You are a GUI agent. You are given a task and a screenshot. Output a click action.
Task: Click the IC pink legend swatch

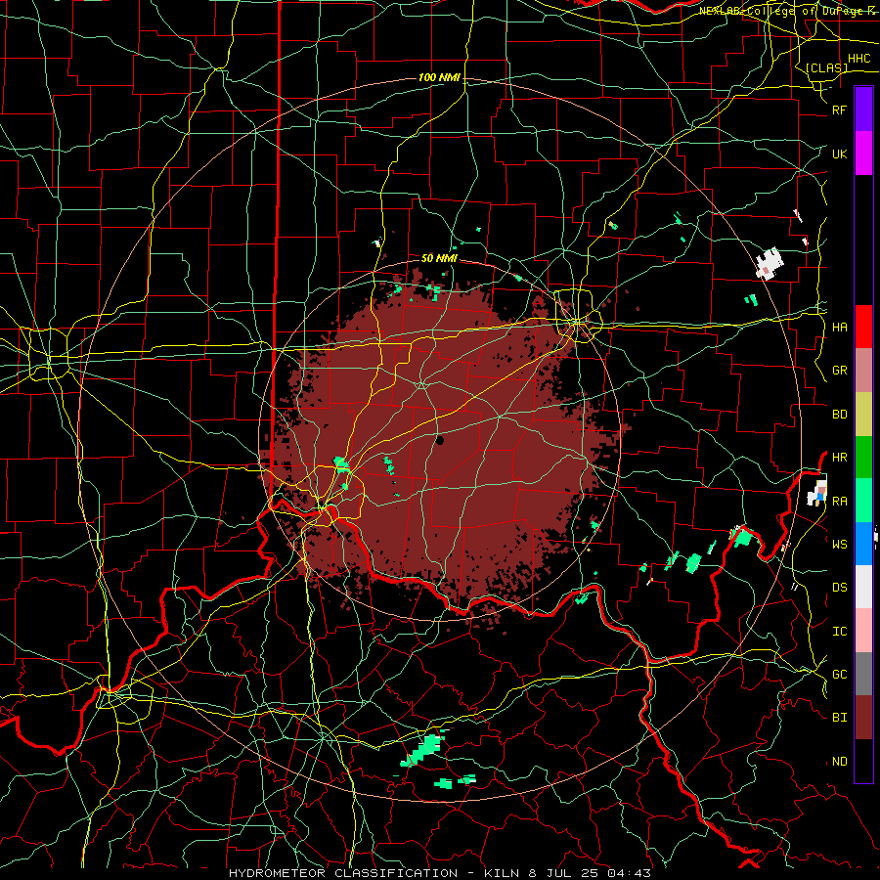pyautogui.click(x=863, y=631)
